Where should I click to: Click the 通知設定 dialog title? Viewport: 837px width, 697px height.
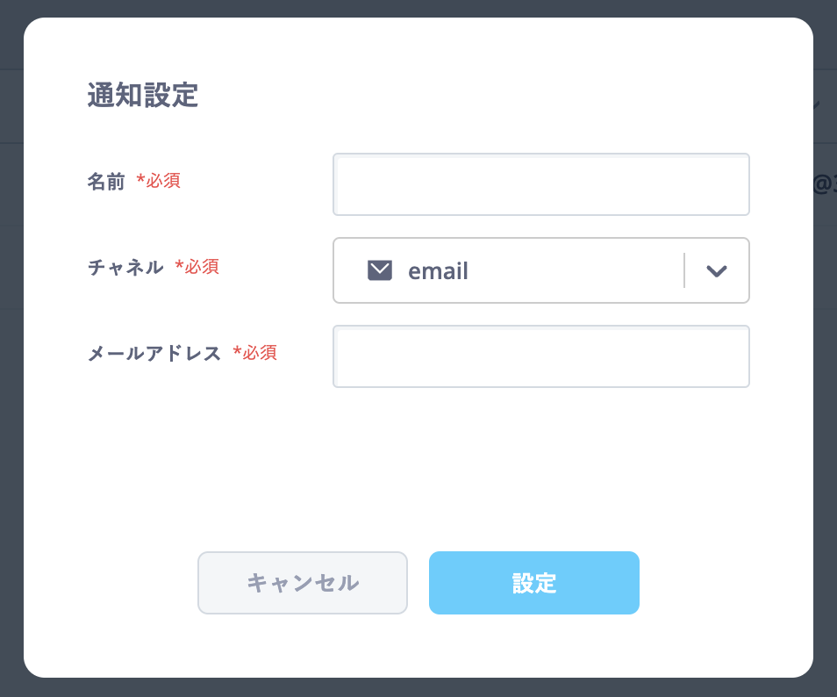tap(142, 95)
